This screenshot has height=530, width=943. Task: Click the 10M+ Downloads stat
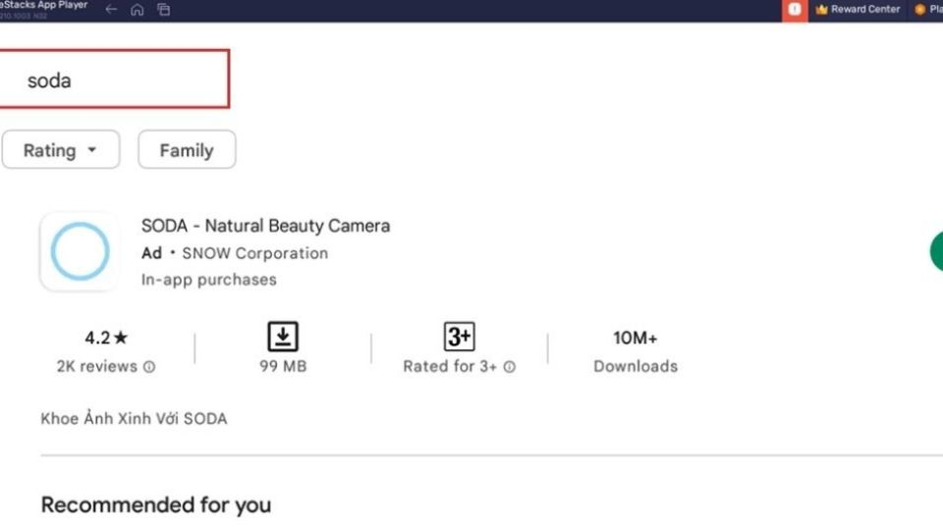pos(636,351)
